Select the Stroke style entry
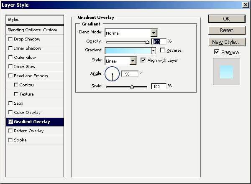 tap(20, 140)
